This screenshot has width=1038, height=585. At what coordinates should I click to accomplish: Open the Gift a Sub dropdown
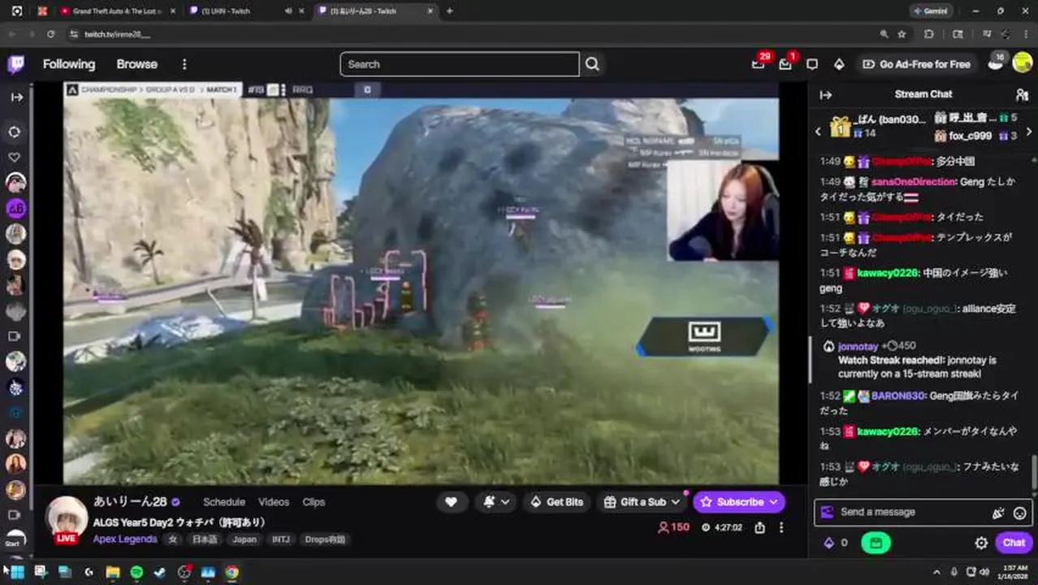(642, 502)
